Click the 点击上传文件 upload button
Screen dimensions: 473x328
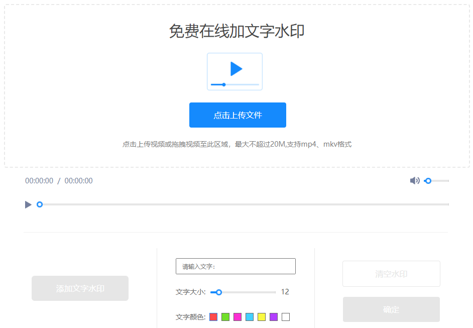coord(237,115)
